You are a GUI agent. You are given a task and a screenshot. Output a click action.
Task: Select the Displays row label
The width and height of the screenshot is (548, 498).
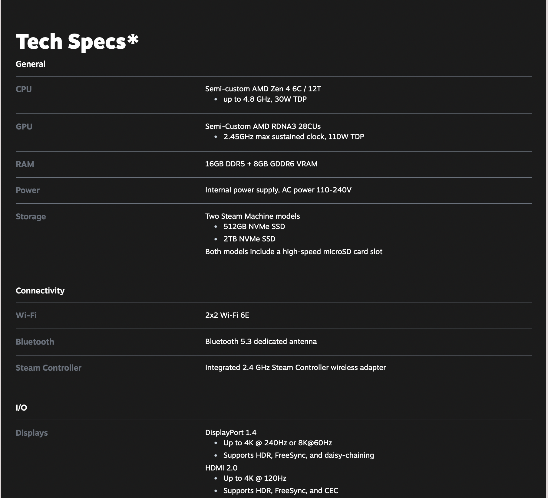[32, 433]
